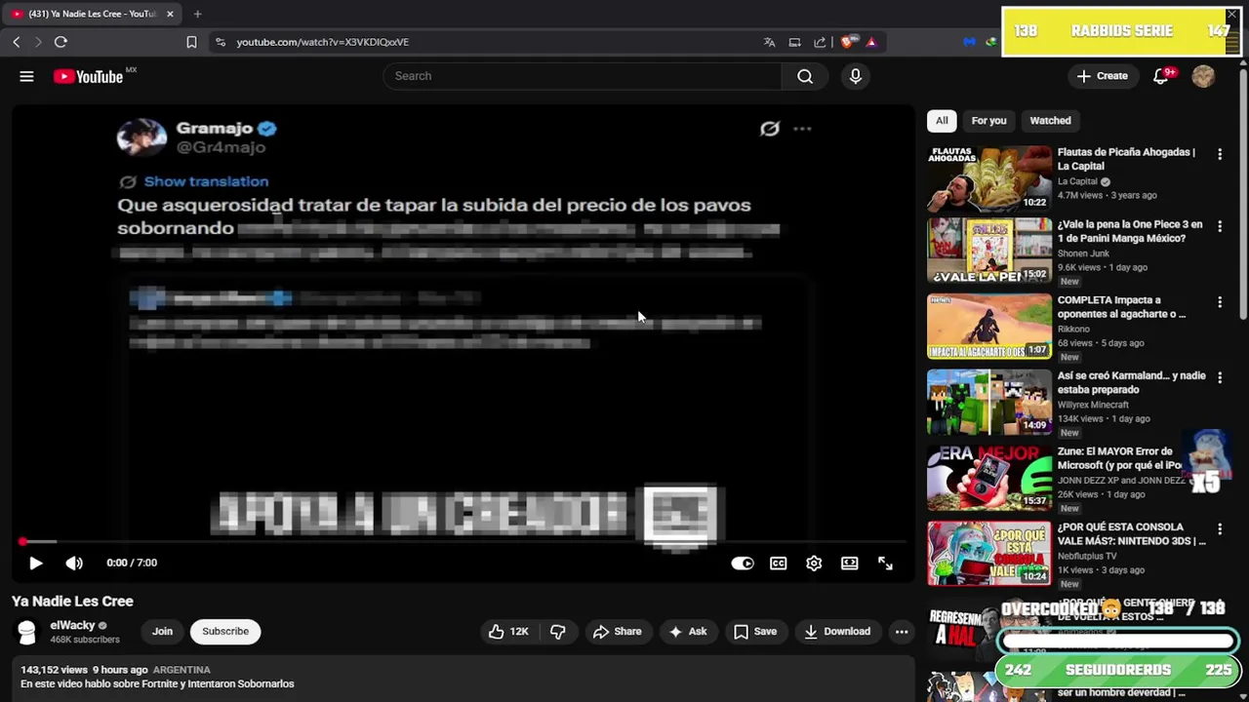The image size is (1249, 702).
Task: Download the video
Action: point(837,632)
